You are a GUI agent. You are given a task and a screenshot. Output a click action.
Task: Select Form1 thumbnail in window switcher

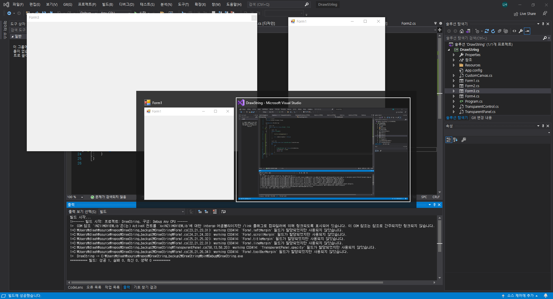click(189, 150)
